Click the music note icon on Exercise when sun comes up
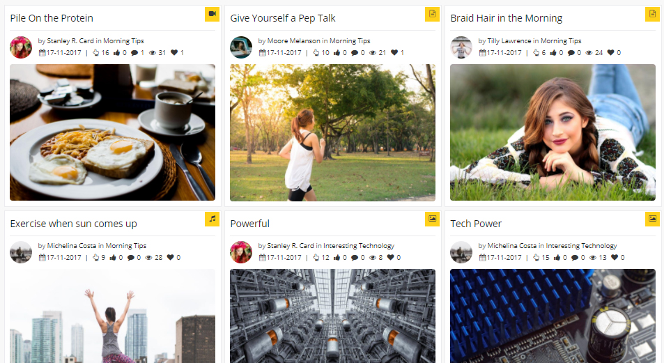 coord(213,219)
